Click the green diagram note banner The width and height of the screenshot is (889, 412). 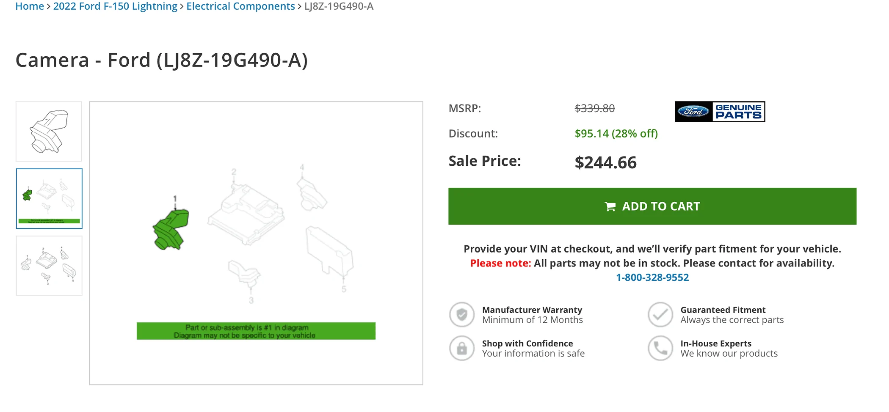click(256, 331)
